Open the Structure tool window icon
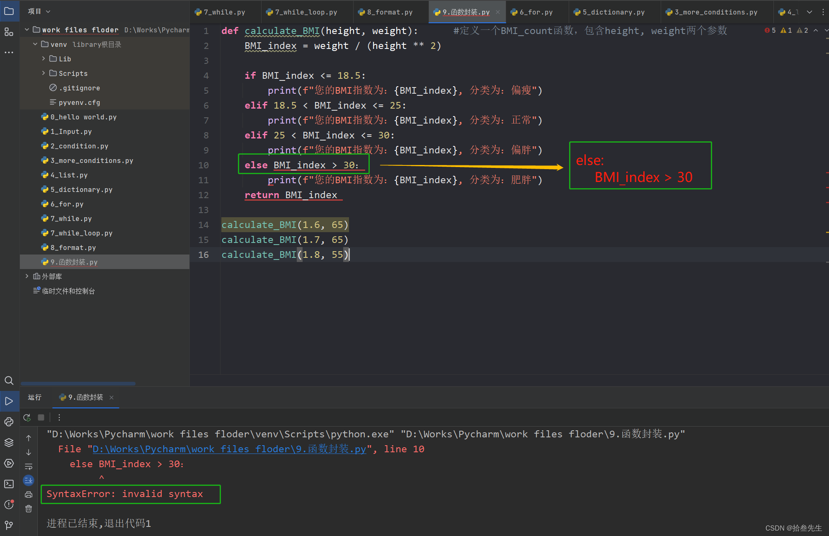 coord(9,32)
